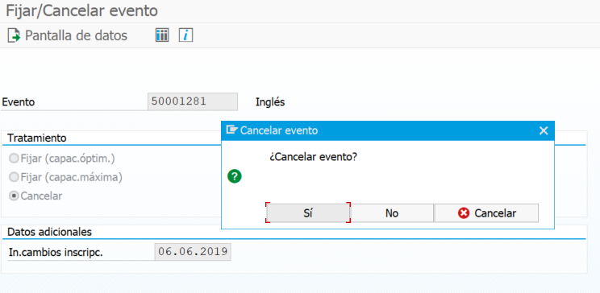Click the information (i) toolbar icon

pyautogui.click(x=186, y=35)
